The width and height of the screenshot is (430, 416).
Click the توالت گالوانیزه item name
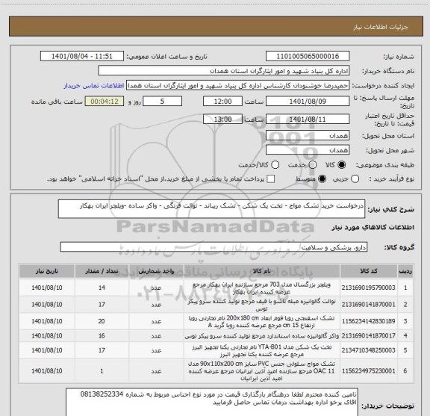click(261, 305)
